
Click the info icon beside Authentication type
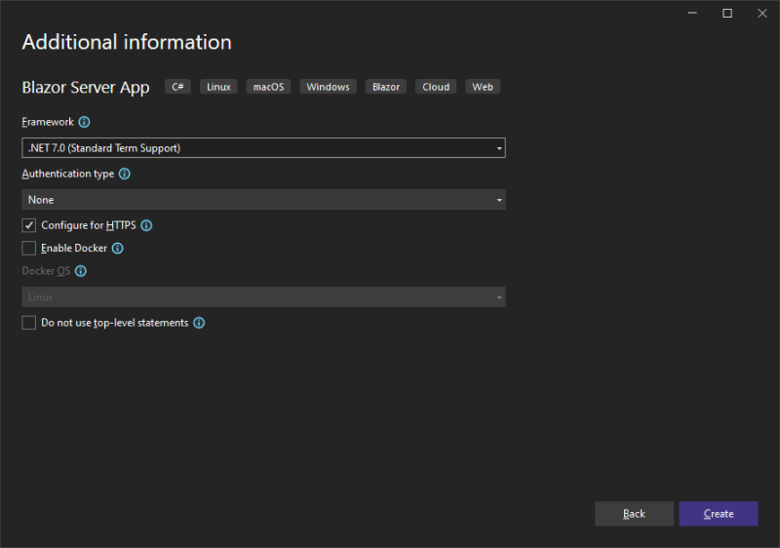pyautogui.click(x=125, y=174)
